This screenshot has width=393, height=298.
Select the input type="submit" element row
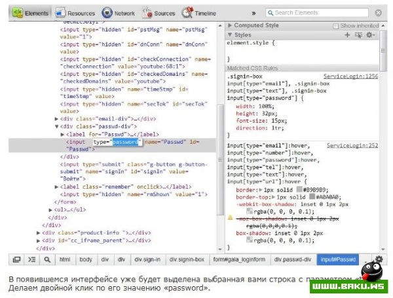click(x=134, y=171)
